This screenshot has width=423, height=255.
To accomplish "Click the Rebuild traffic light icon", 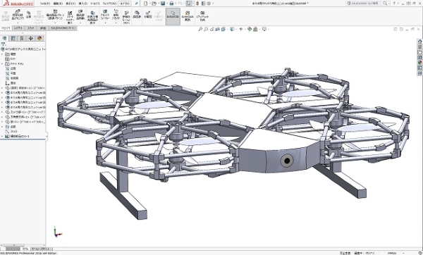I will coord(197,4).
